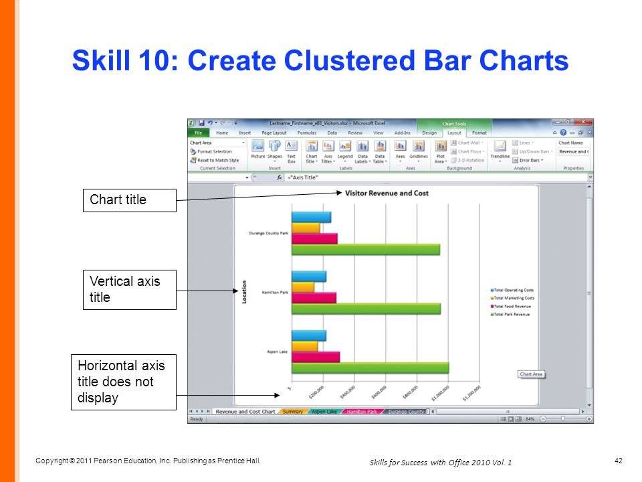Switch to the Formulas ribbon tab
The width and height of the screenshot is (642, 482).
tap(307, 133)
